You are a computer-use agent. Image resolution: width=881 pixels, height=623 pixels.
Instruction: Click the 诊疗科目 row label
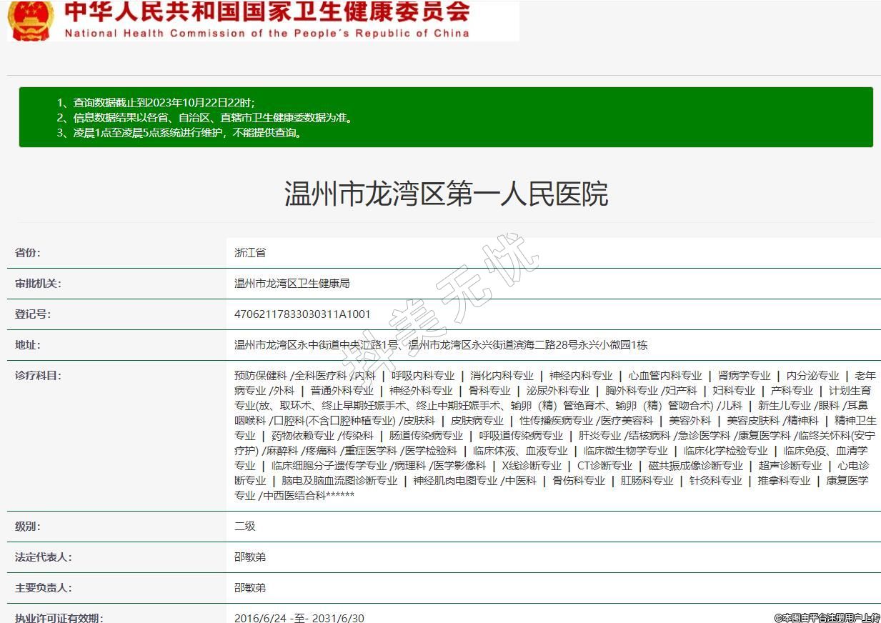click(38, 375)
